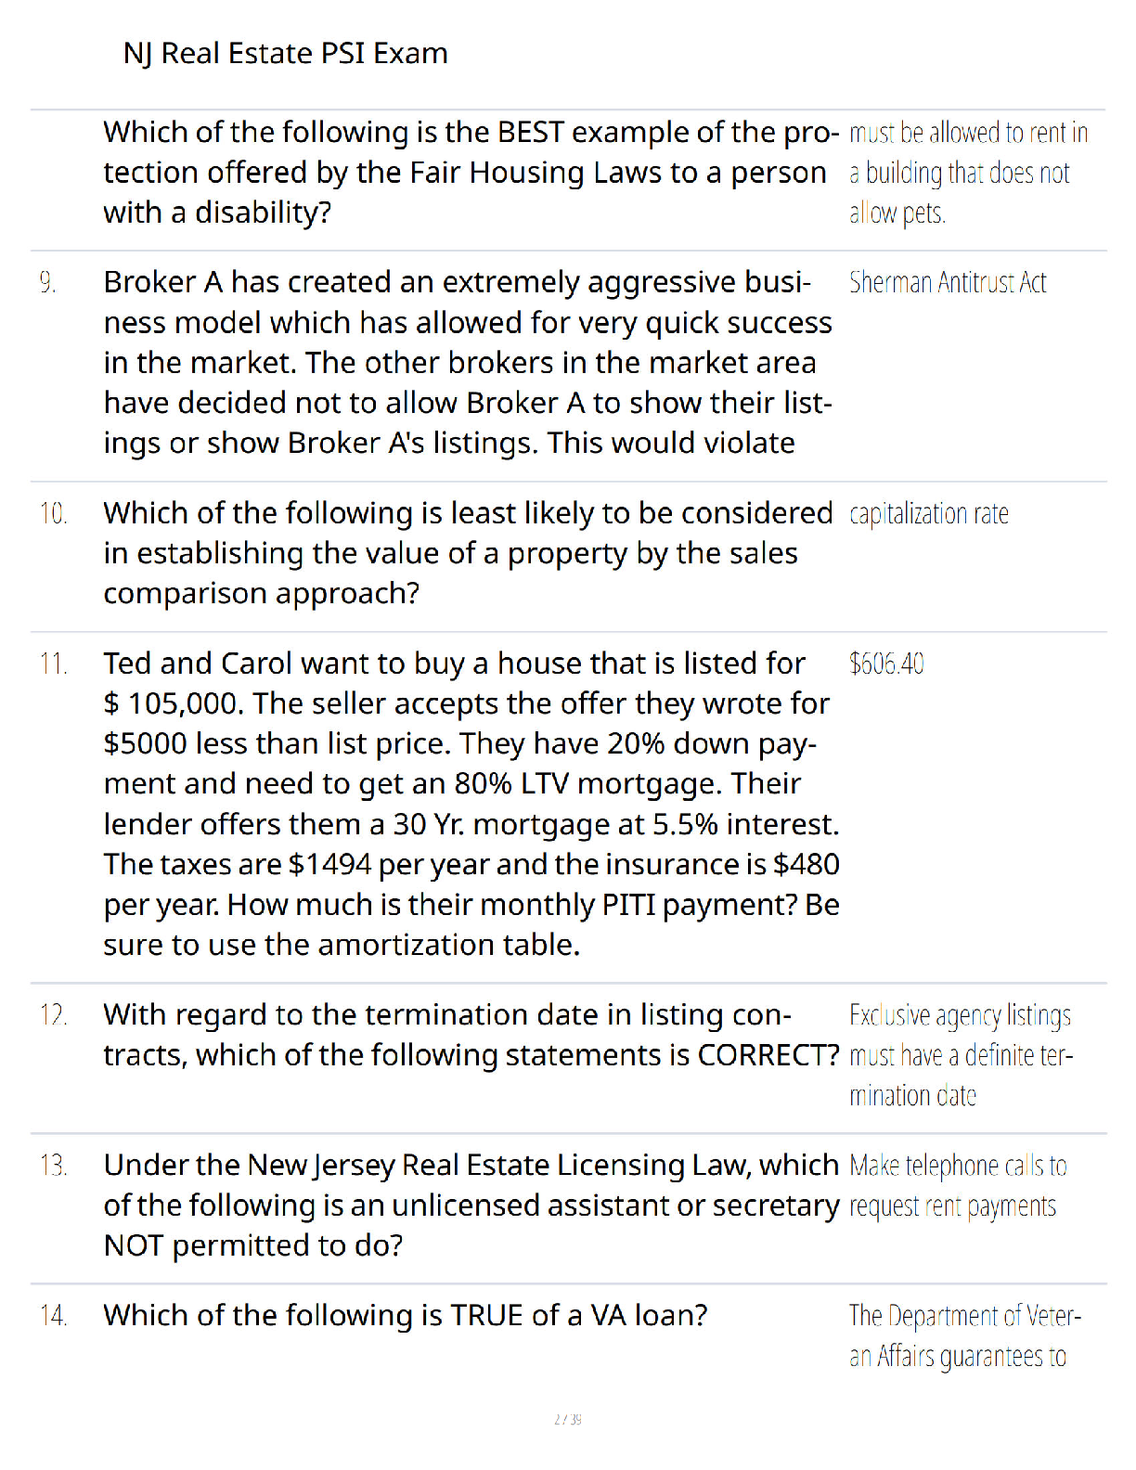The image size is (1136, 1470).
Task: Click the answer about building not allowing pets
Action: tap(969, 173)
